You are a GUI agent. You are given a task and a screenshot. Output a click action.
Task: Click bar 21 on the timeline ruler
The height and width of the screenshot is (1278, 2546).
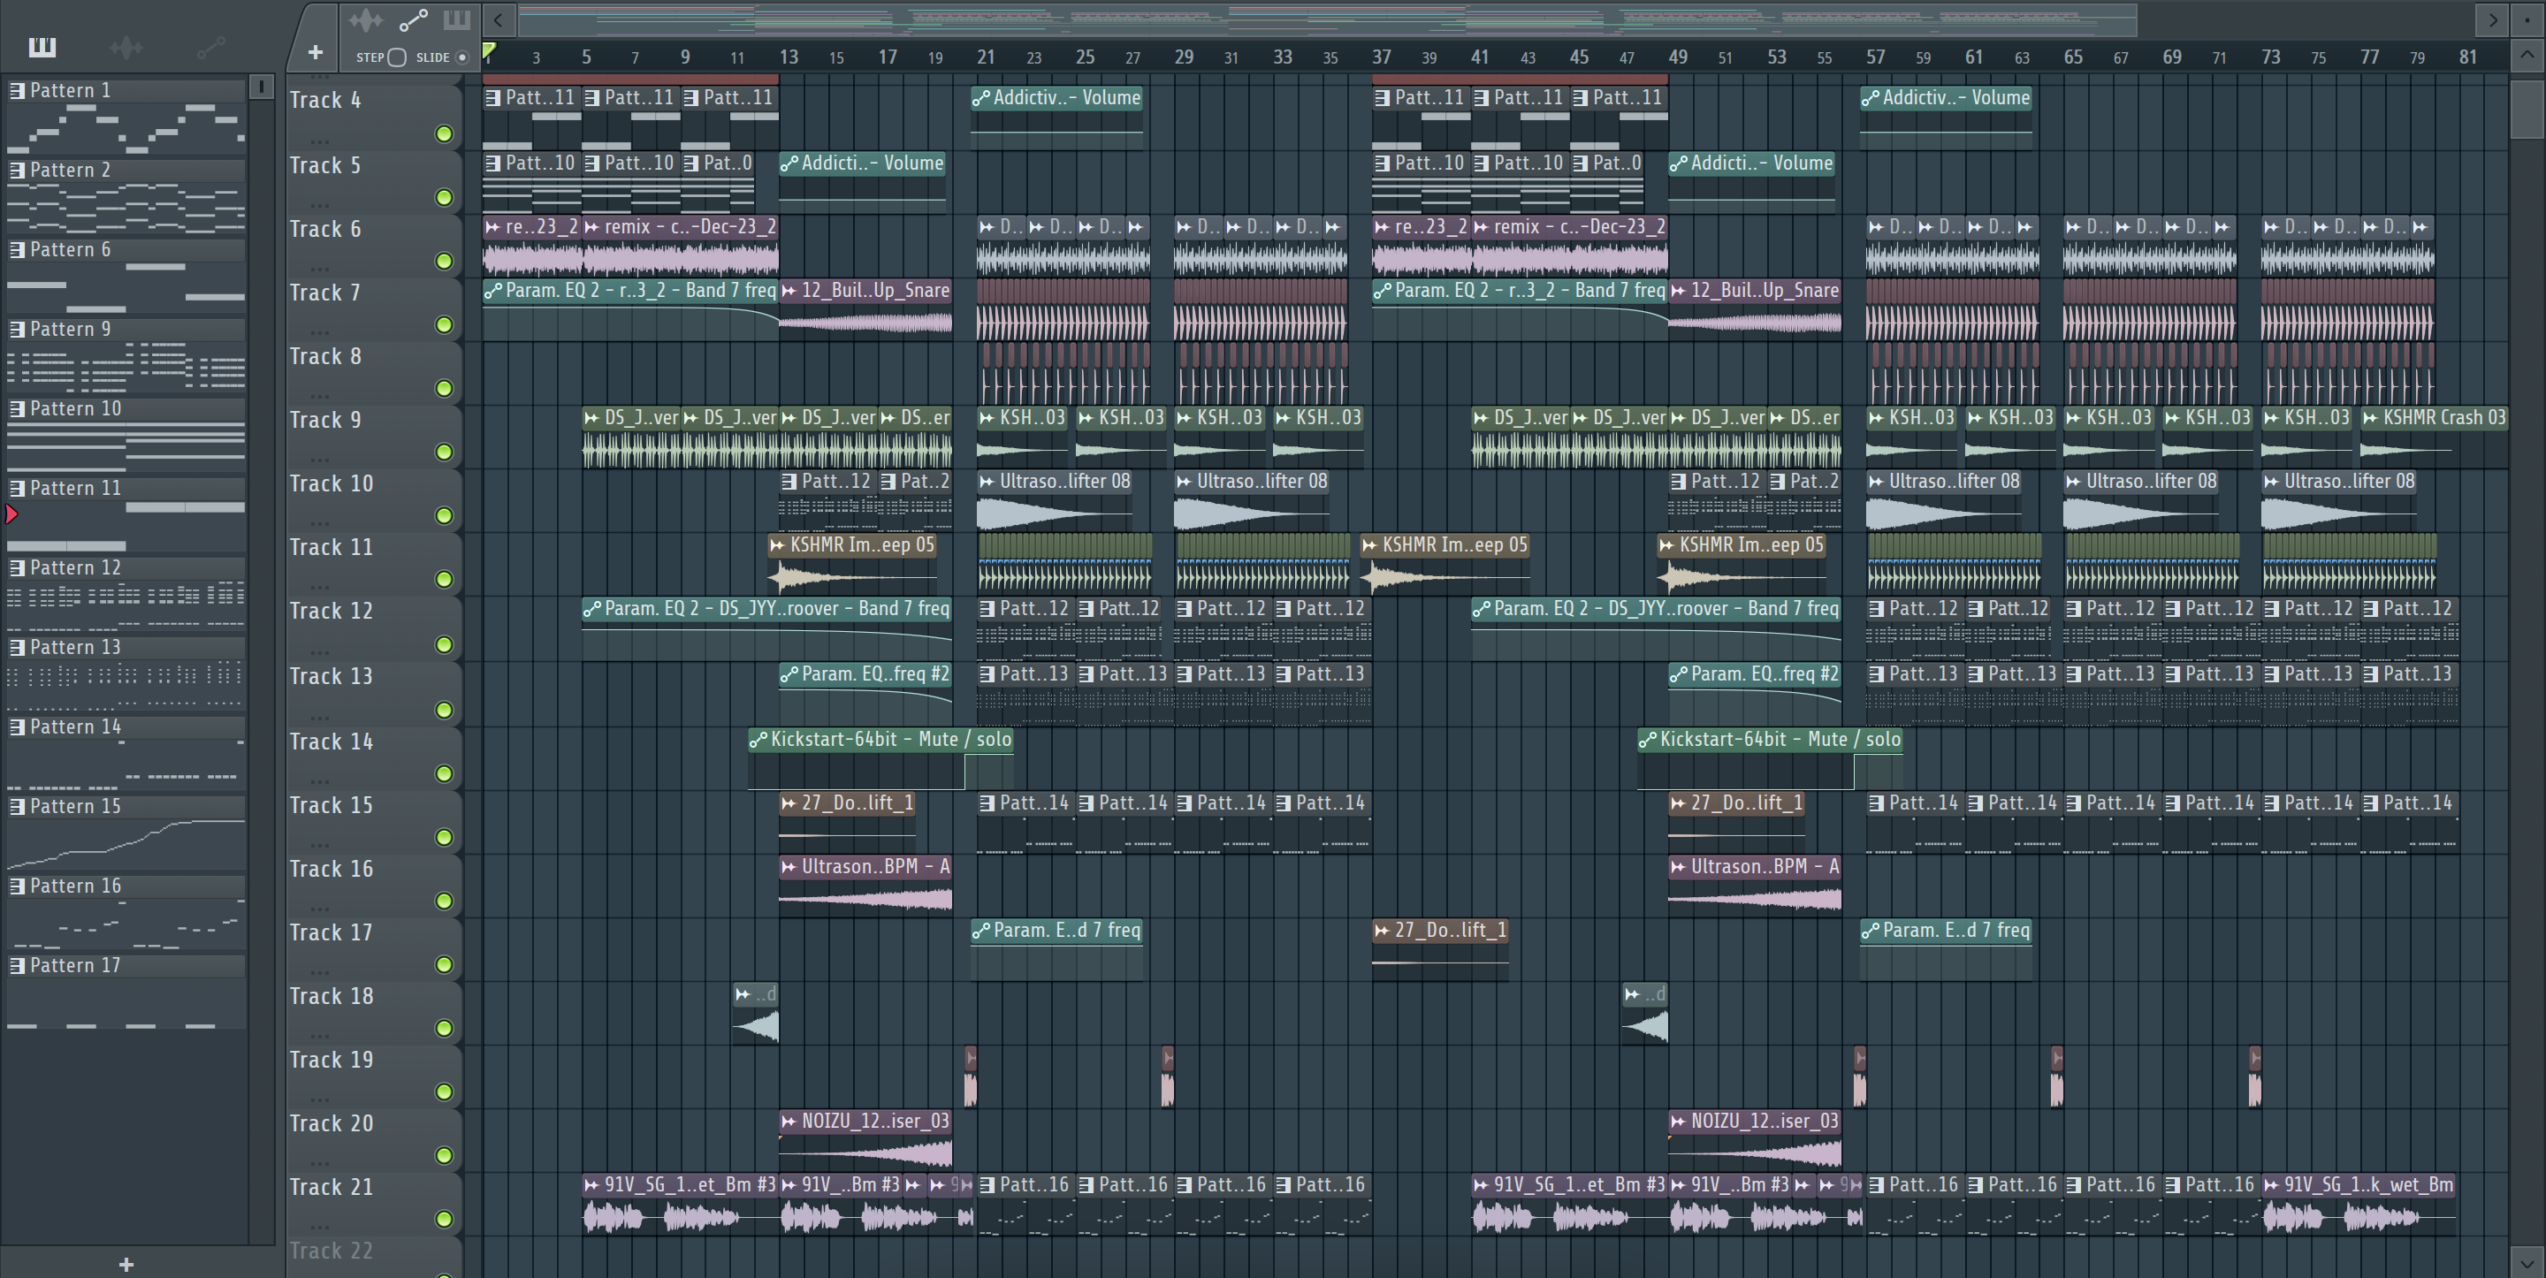(x=986, y=57)
